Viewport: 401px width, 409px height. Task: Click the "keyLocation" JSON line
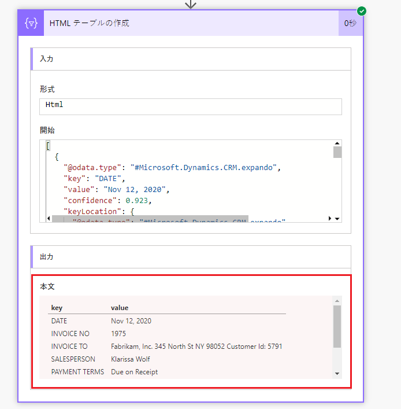(x=99, y=212)
